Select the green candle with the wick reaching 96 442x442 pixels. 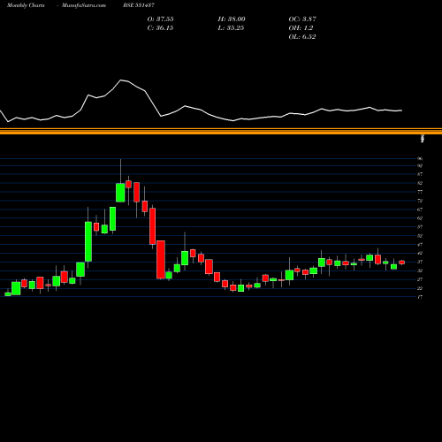[120, 193]
